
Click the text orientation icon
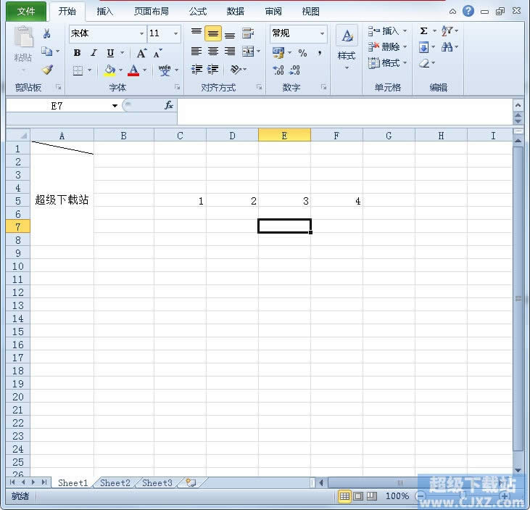point(236,70)
